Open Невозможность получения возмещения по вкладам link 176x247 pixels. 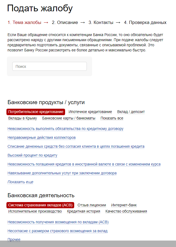(58, 222)
